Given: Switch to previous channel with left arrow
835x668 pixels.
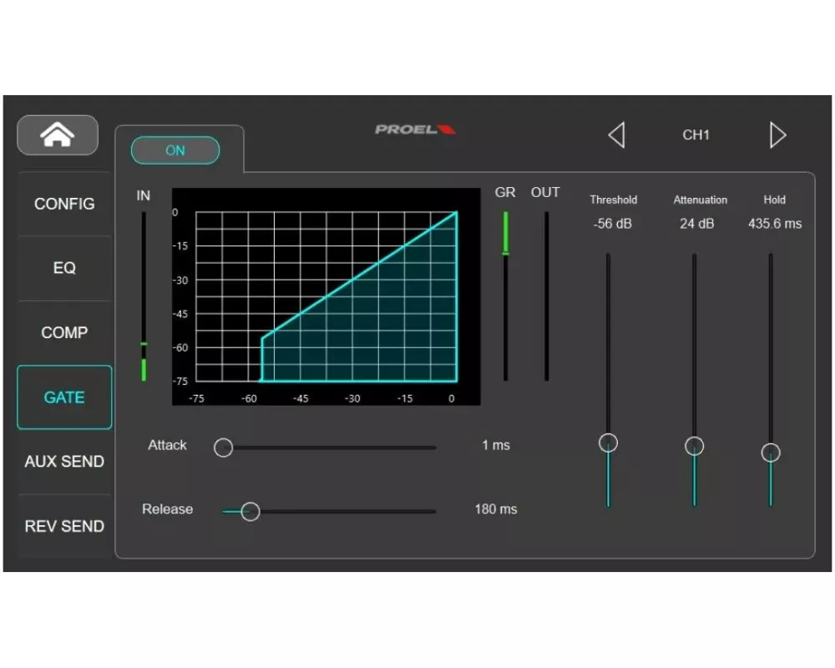Looking at the screenshot, I should 617,135.
